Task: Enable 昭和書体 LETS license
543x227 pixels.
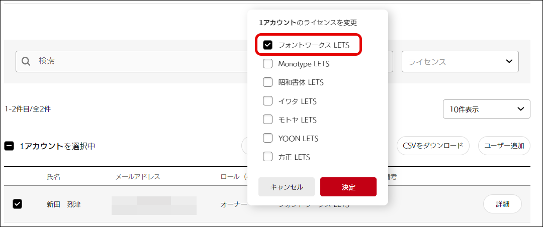Action: (x=268, y=82)
